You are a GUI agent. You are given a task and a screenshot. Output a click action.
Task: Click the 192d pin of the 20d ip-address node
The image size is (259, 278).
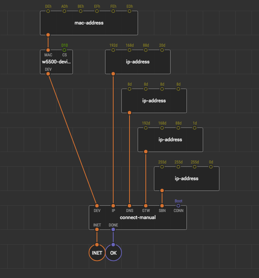coord(113,50)
